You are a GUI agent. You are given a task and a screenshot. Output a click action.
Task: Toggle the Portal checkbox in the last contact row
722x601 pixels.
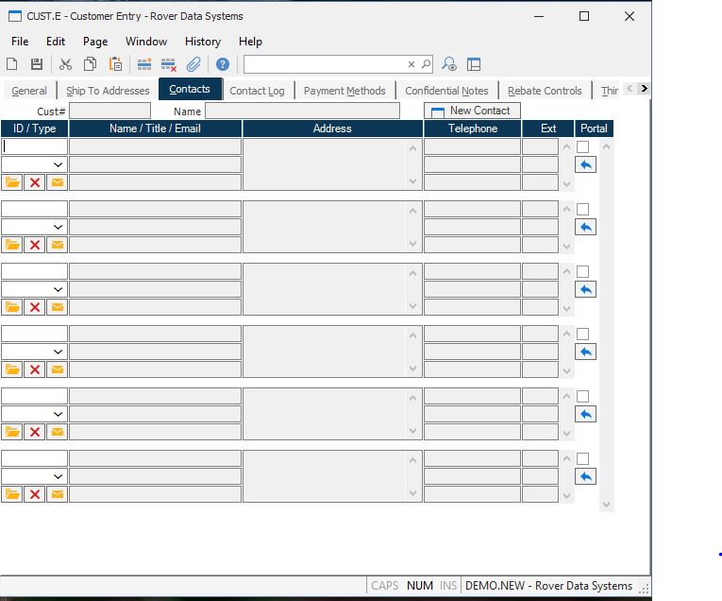coord(583,458)
